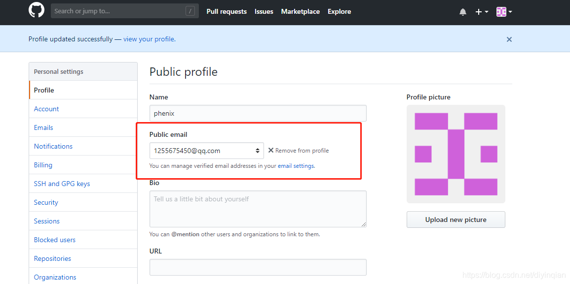570x284 pixels.
Task: Click the Name field containing phenix
Action: pyautogui.click(x=258, y=113)
